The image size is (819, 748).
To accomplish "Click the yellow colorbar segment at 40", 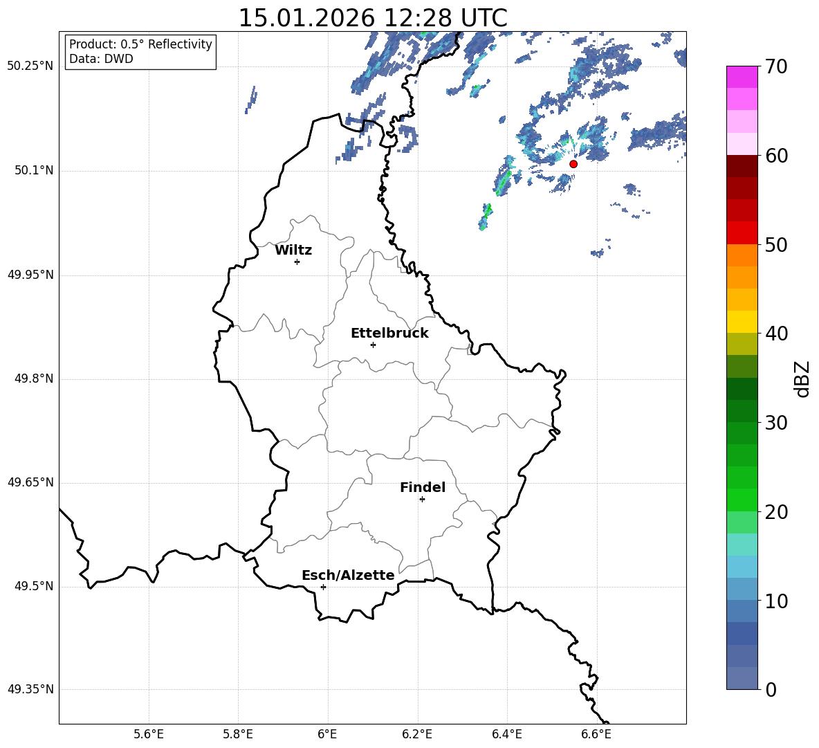I will [x=742, y=322].
